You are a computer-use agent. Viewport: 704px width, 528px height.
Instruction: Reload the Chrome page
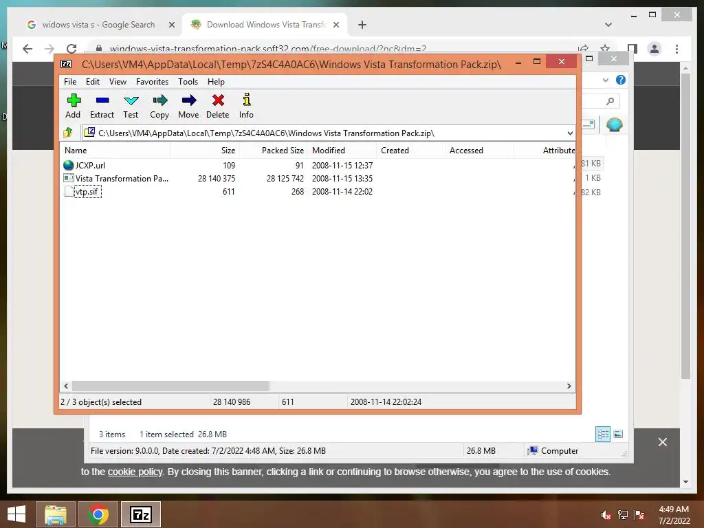pos(71,49)
